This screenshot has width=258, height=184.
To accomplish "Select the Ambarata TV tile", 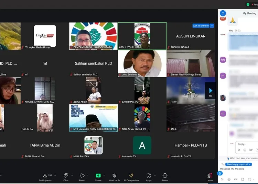I will 142,145.
